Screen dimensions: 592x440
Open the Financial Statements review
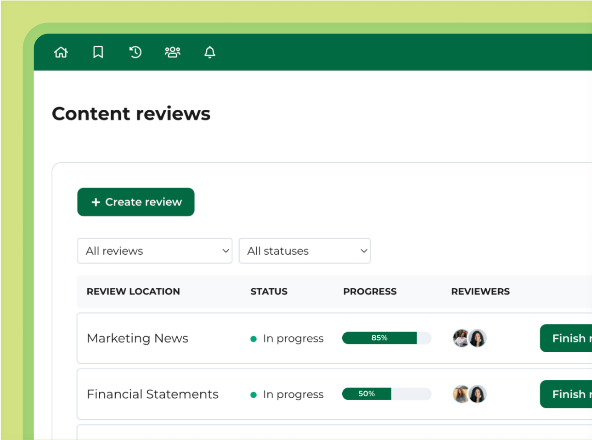coord(152,394)
